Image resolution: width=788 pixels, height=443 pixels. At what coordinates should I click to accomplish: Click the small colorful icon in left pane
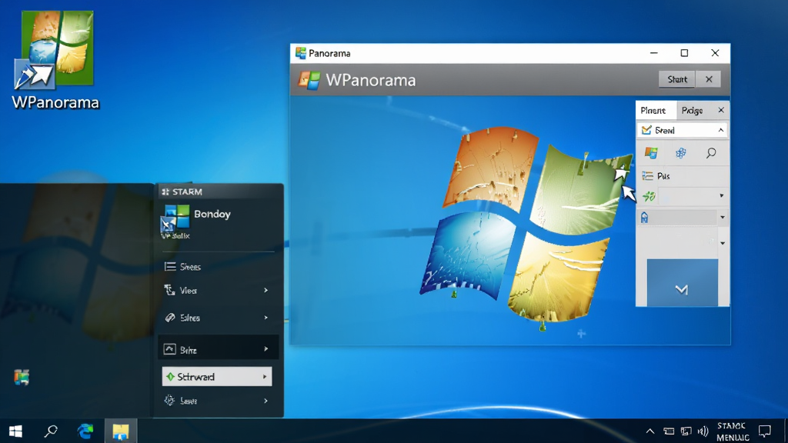tap(22, 377)
